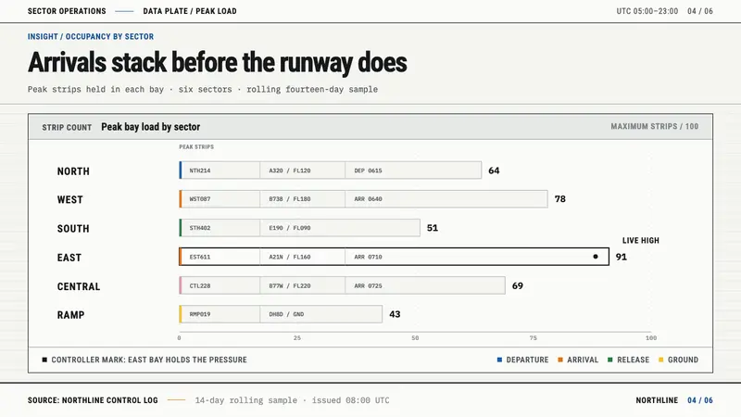Click the live high dot on East bar
Screen dimensions: 741x417
596,257
